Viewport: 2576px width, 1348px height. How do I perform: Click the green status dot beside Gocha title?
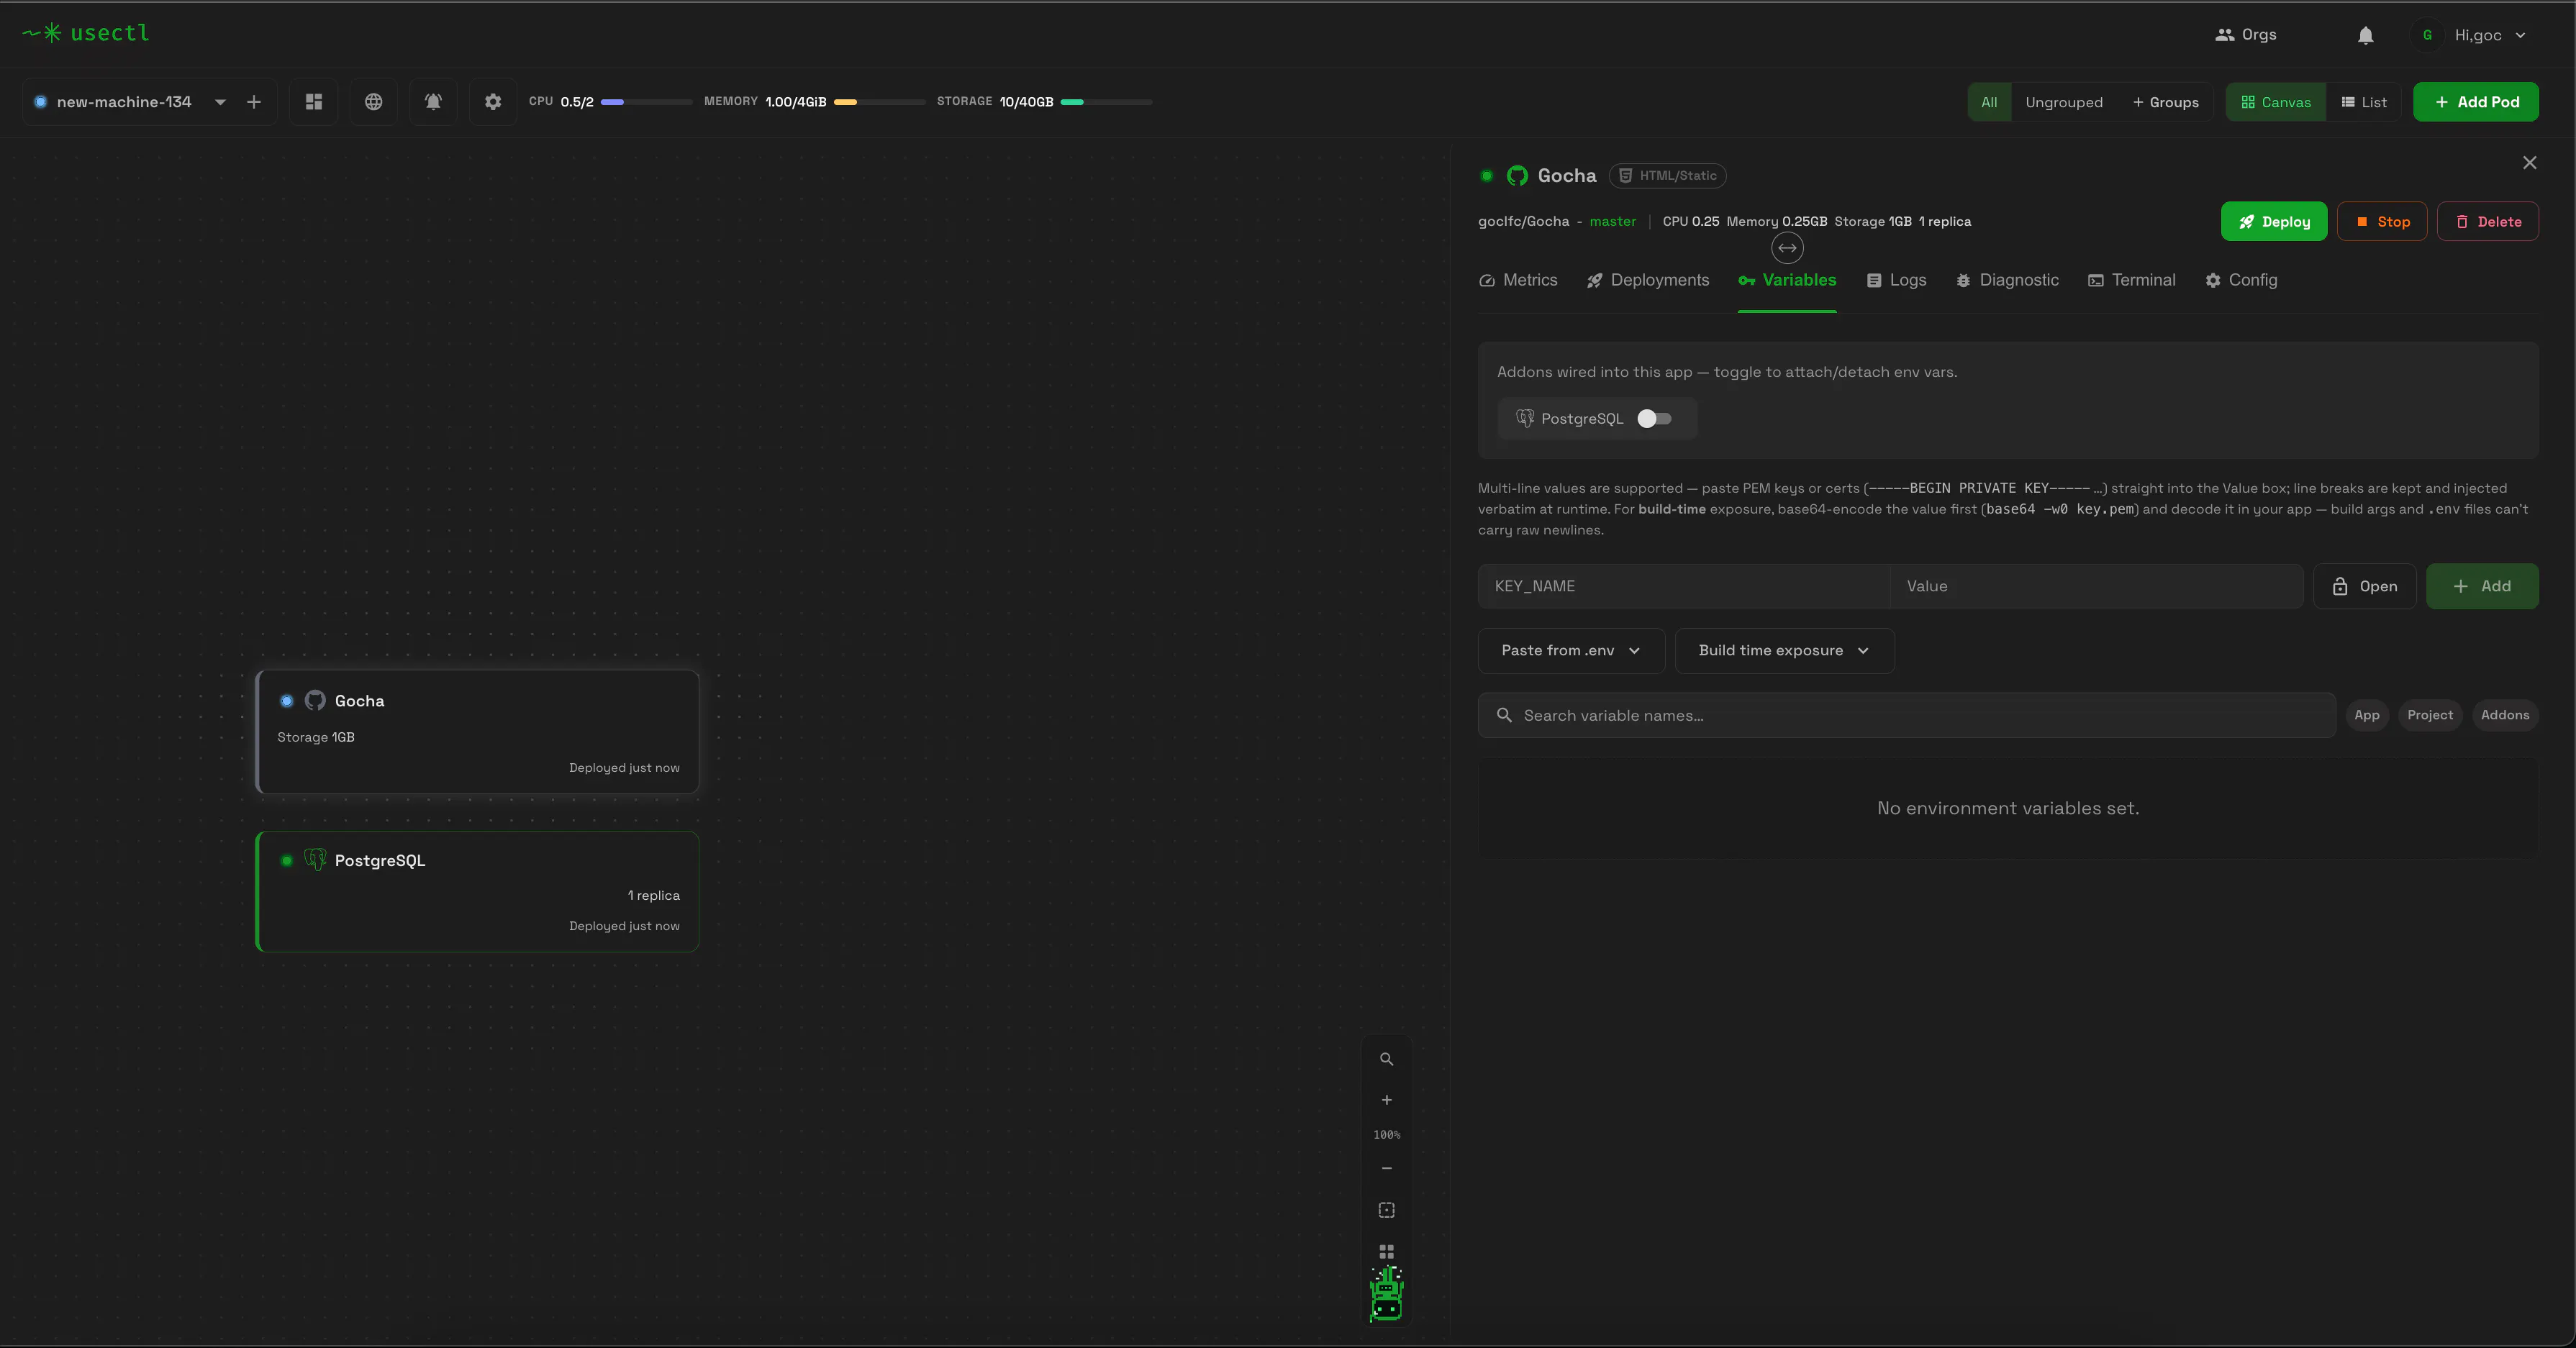tap(1487, 176)
